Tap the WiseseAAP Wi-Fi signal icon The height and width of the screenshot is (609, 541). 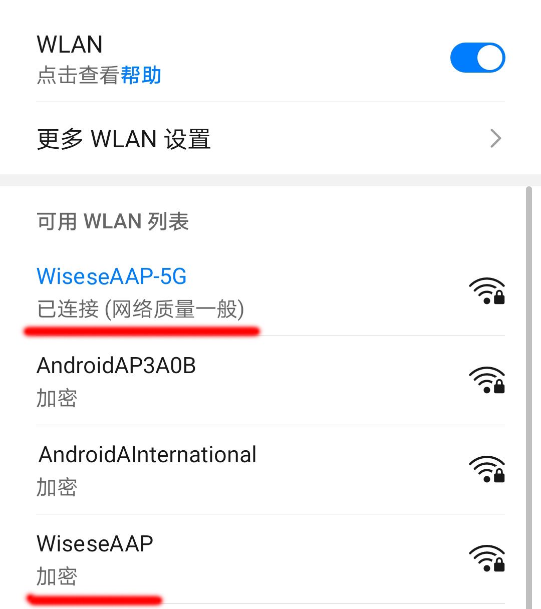point(486,558)
